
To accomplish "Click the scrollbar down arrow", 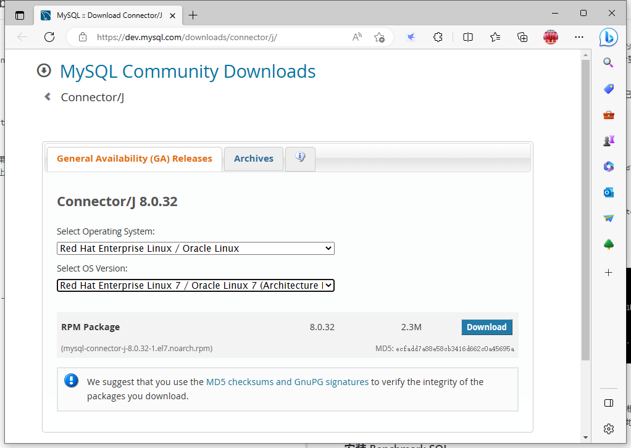I will 585,437.
